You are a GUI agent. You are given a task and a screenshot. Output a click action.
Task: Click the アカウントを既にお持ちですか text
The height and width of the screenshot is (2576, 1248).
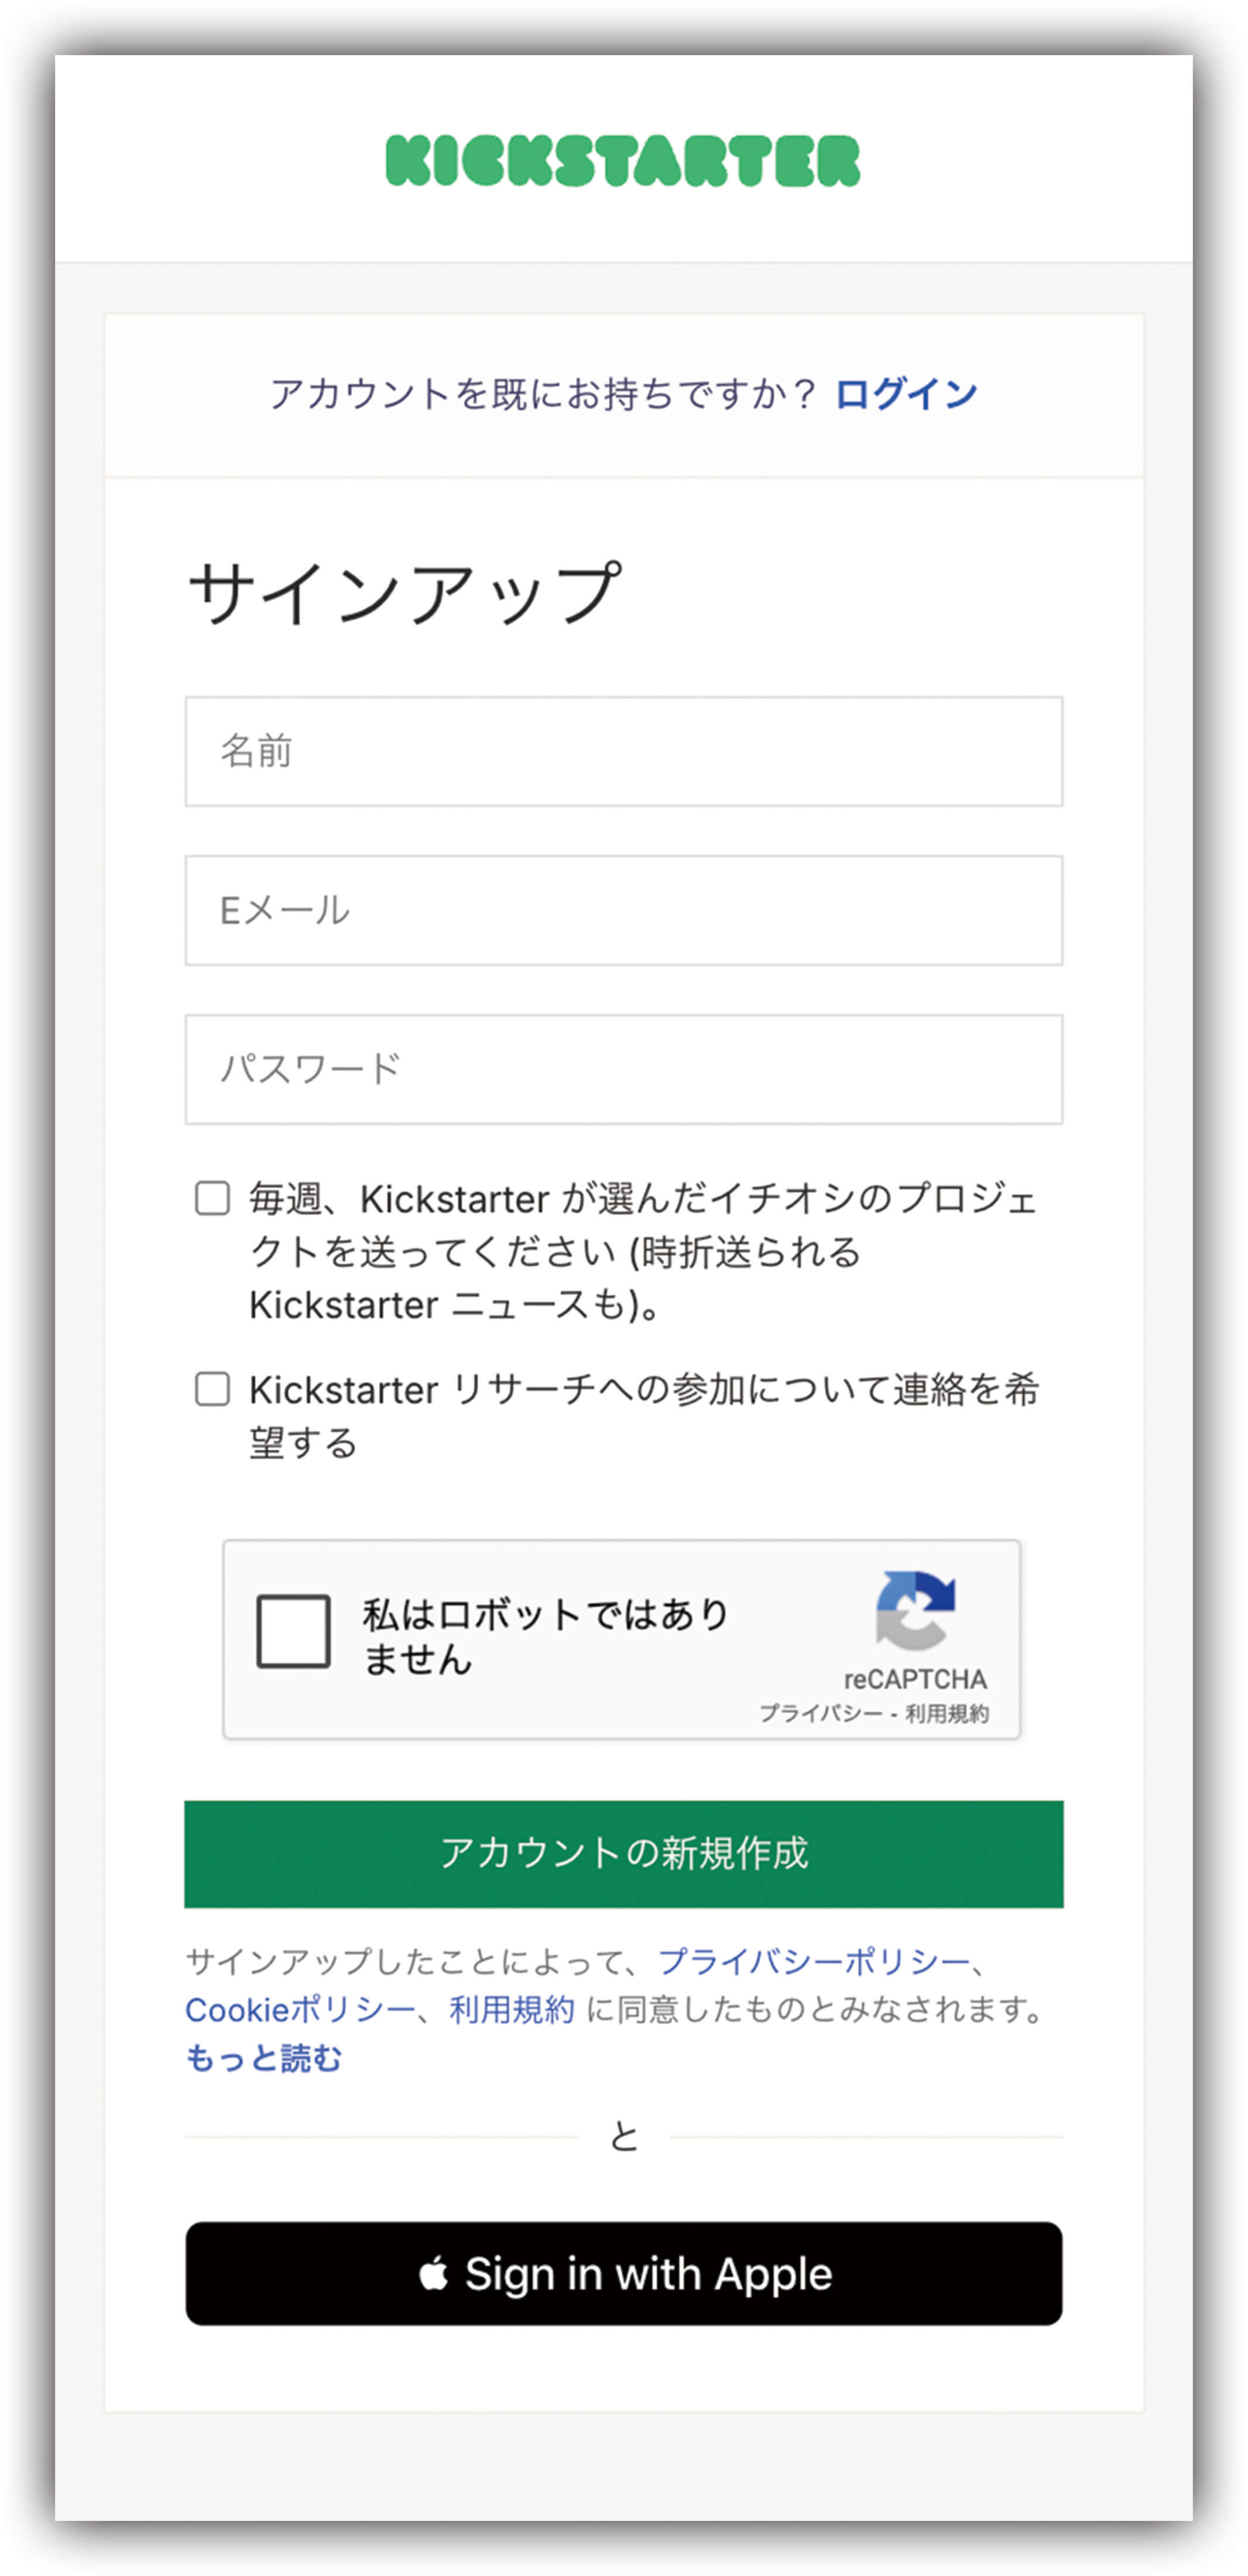544,394
